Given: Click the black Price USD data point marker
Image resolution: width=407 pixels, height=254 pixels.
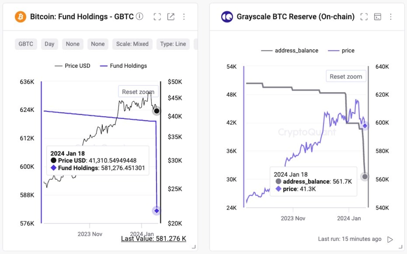Looking at the screenshot, I should tap(156, 111).
